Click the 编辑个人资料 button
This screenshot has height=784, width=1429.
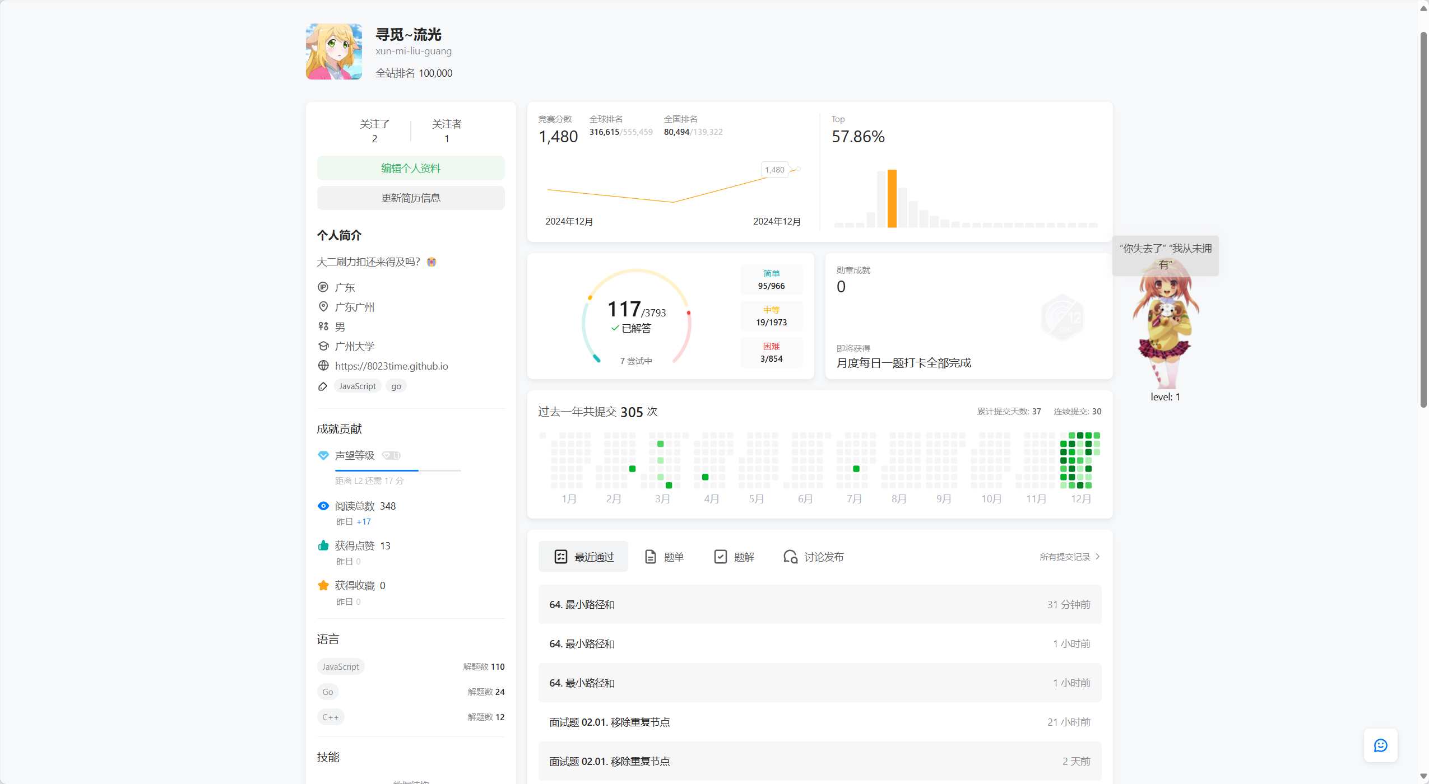(411, 168)
